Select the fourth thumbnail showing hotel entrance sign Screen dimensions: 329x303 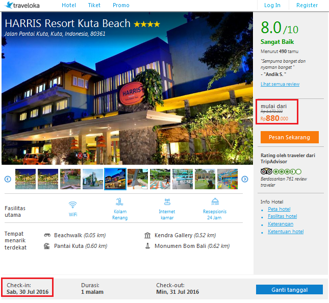93,179
